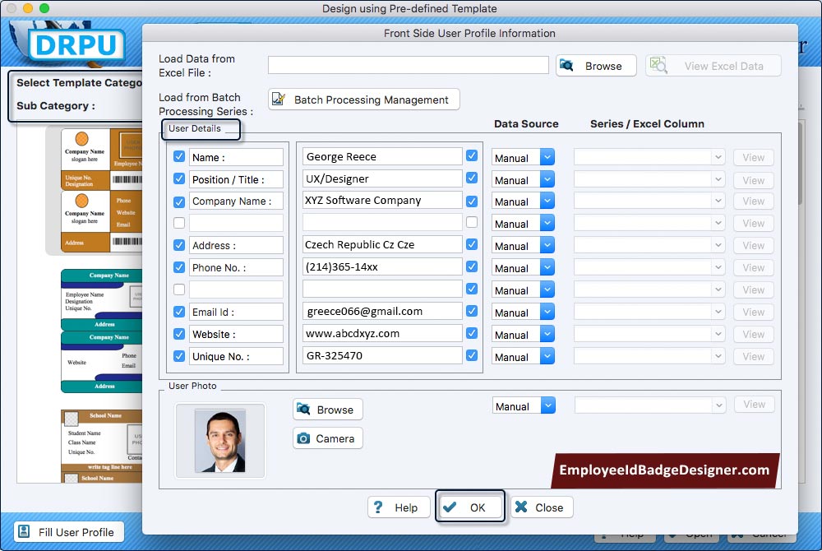Click the Camera button icon
This screenshot has height=551, width=822.
(x=303, y=438)
